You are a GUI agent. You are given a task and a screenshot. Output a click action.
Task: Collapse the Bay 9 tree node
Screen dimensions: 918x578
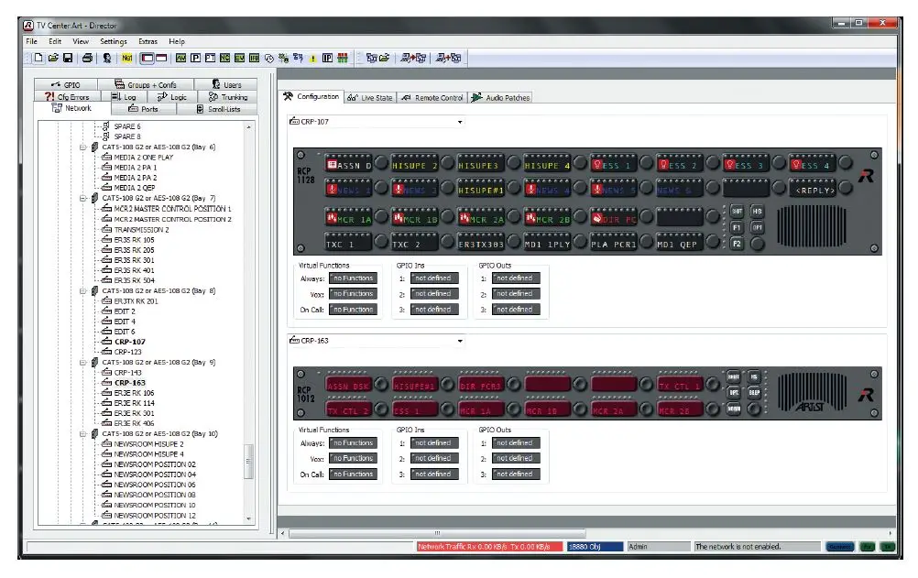tap(83, 363)
